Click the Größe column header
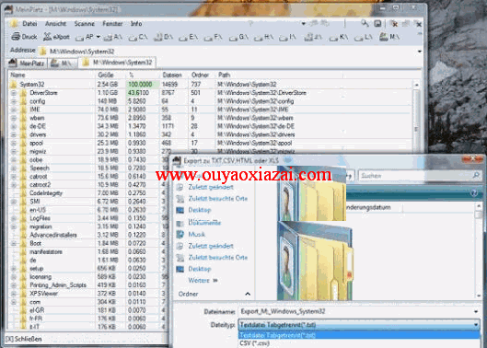 pyautogui.click(x=106, y=75)
